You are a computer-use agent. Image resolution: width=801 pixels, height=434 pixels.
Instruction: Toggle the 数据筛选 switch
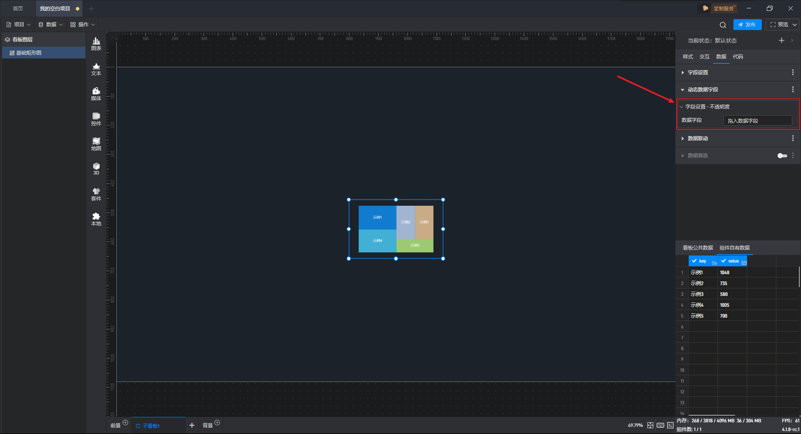click(782, 156)
